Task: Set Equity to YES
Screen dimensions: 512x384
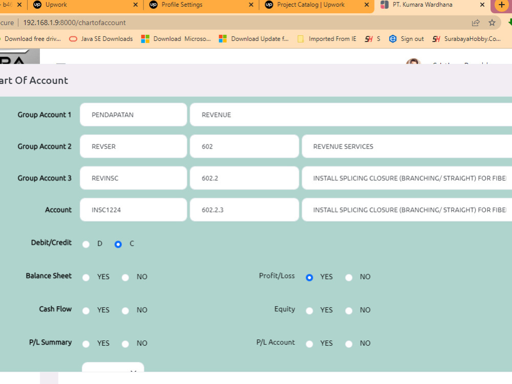Action: (309, 311)
